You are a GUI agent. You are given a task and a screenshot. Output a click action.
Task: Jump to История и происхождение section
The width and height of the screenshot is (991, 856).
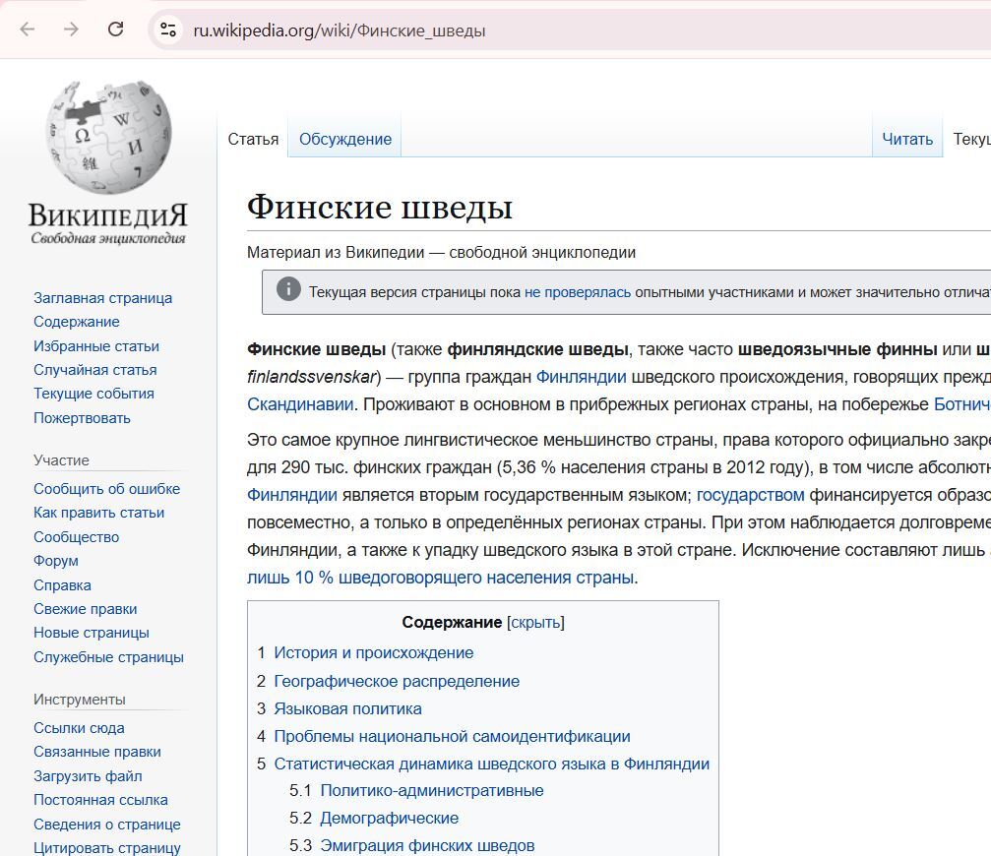[373, 653]
